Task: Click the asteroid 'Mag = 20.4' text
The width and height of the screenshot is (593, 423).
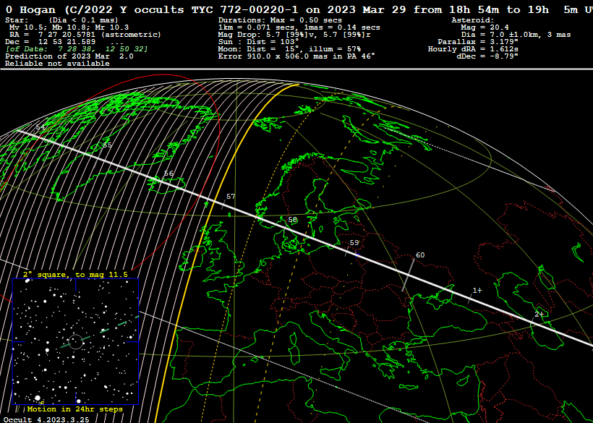Action: 485,27
